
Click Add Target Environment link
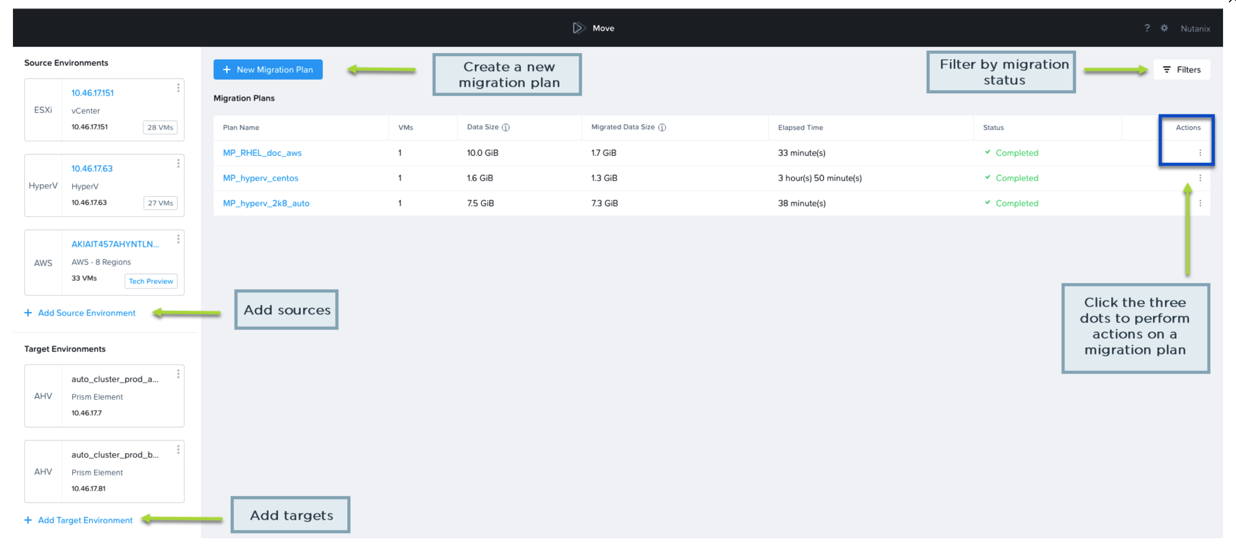pos(78,520)
